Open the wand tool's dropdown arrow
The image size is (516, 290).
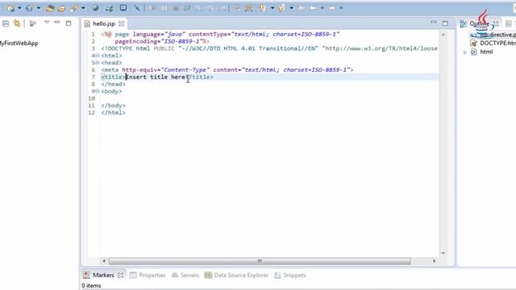point(83,8)
